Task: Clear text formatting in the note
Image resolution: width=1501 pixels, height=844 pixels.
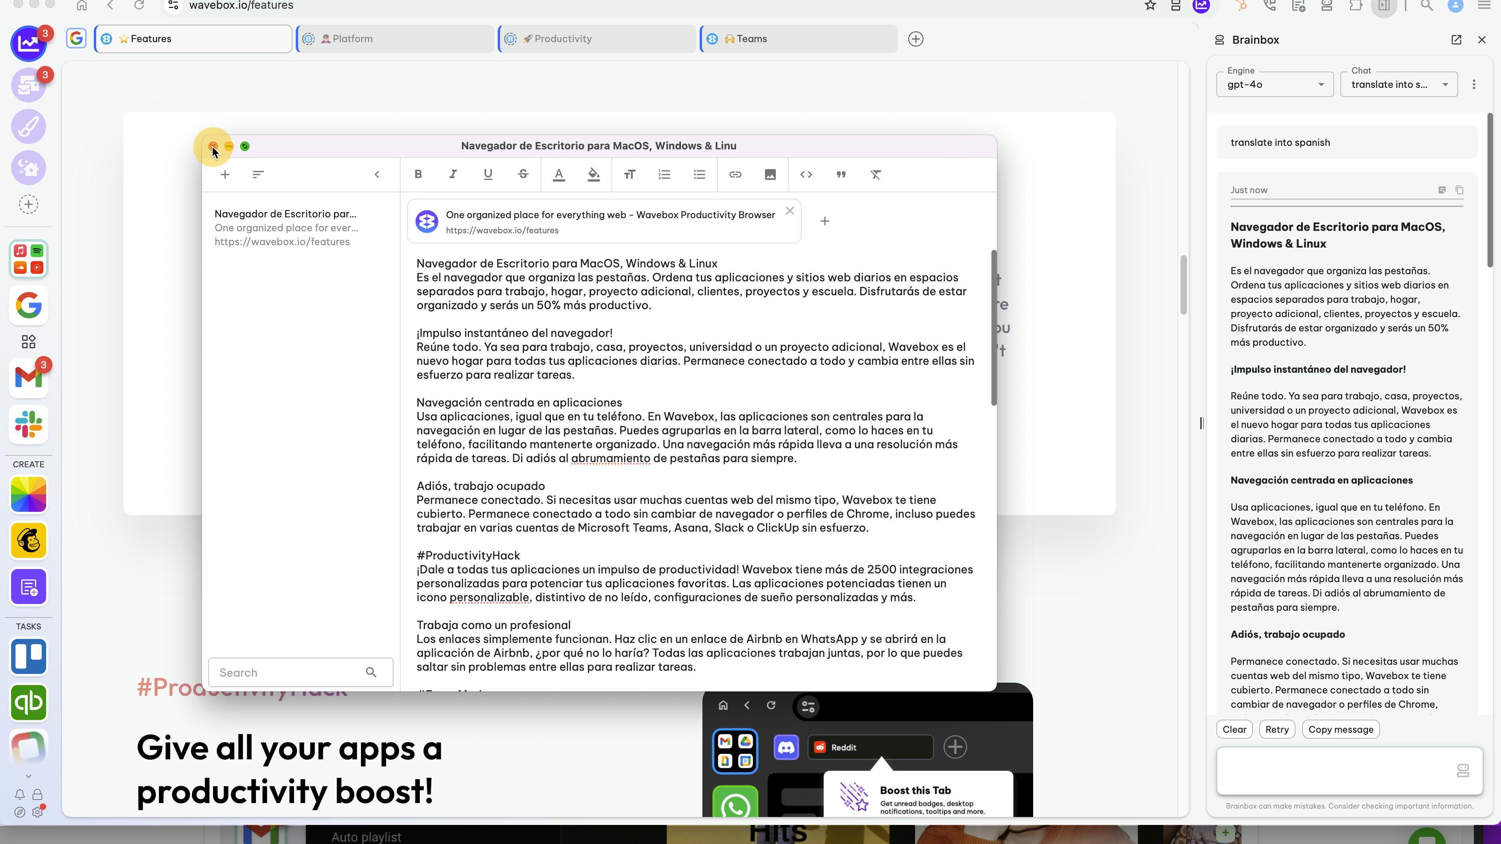Action: pos(876,174)
